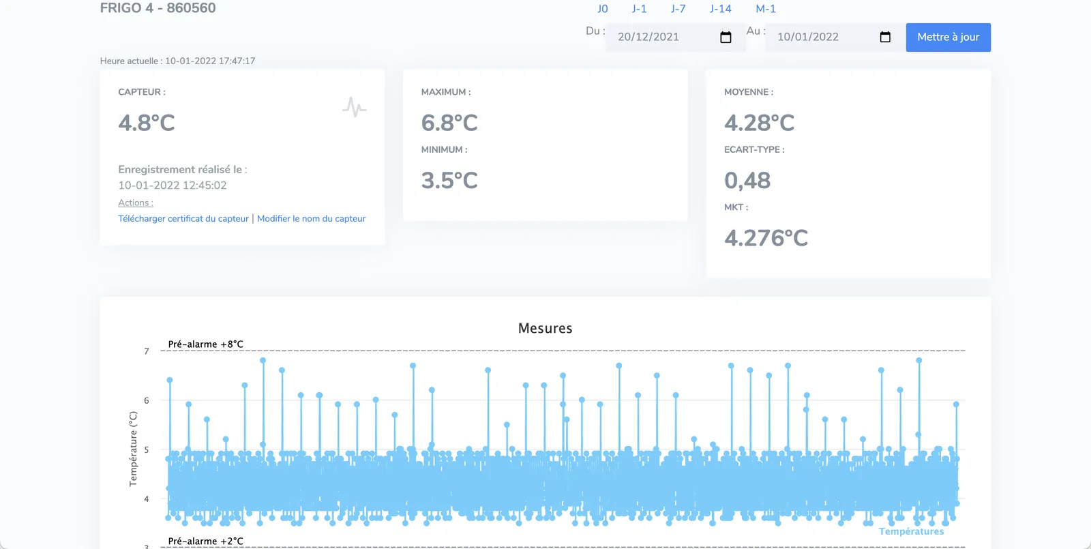Select the M-1 time range shortcut
1091x549 pixels.
click(766, 9)
